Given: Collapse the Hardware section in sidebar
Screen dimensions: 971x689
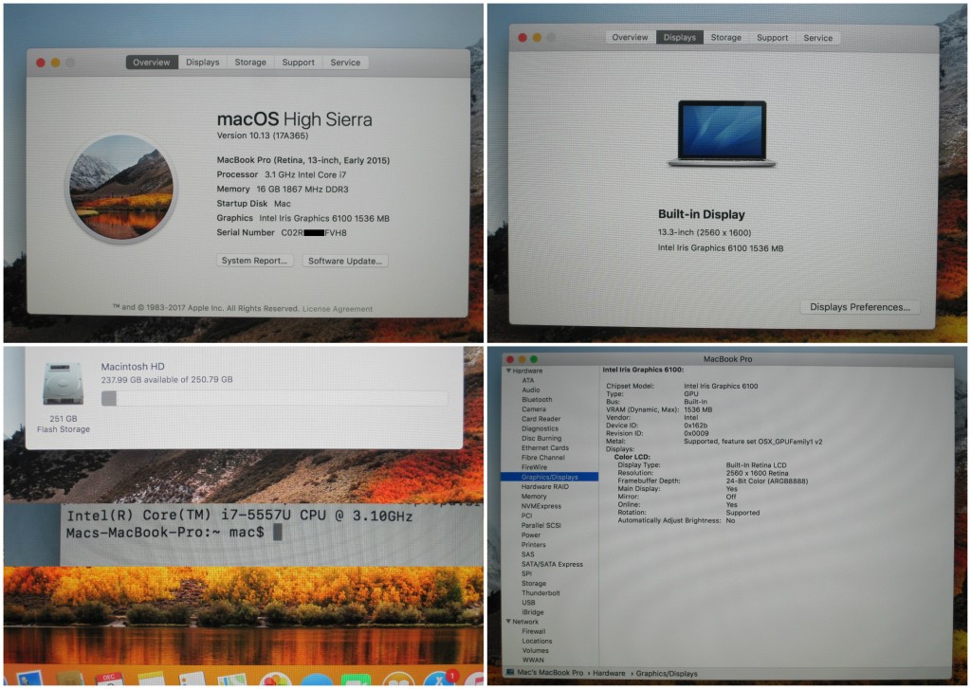Looking at the screenshot, I should (508, 371).
